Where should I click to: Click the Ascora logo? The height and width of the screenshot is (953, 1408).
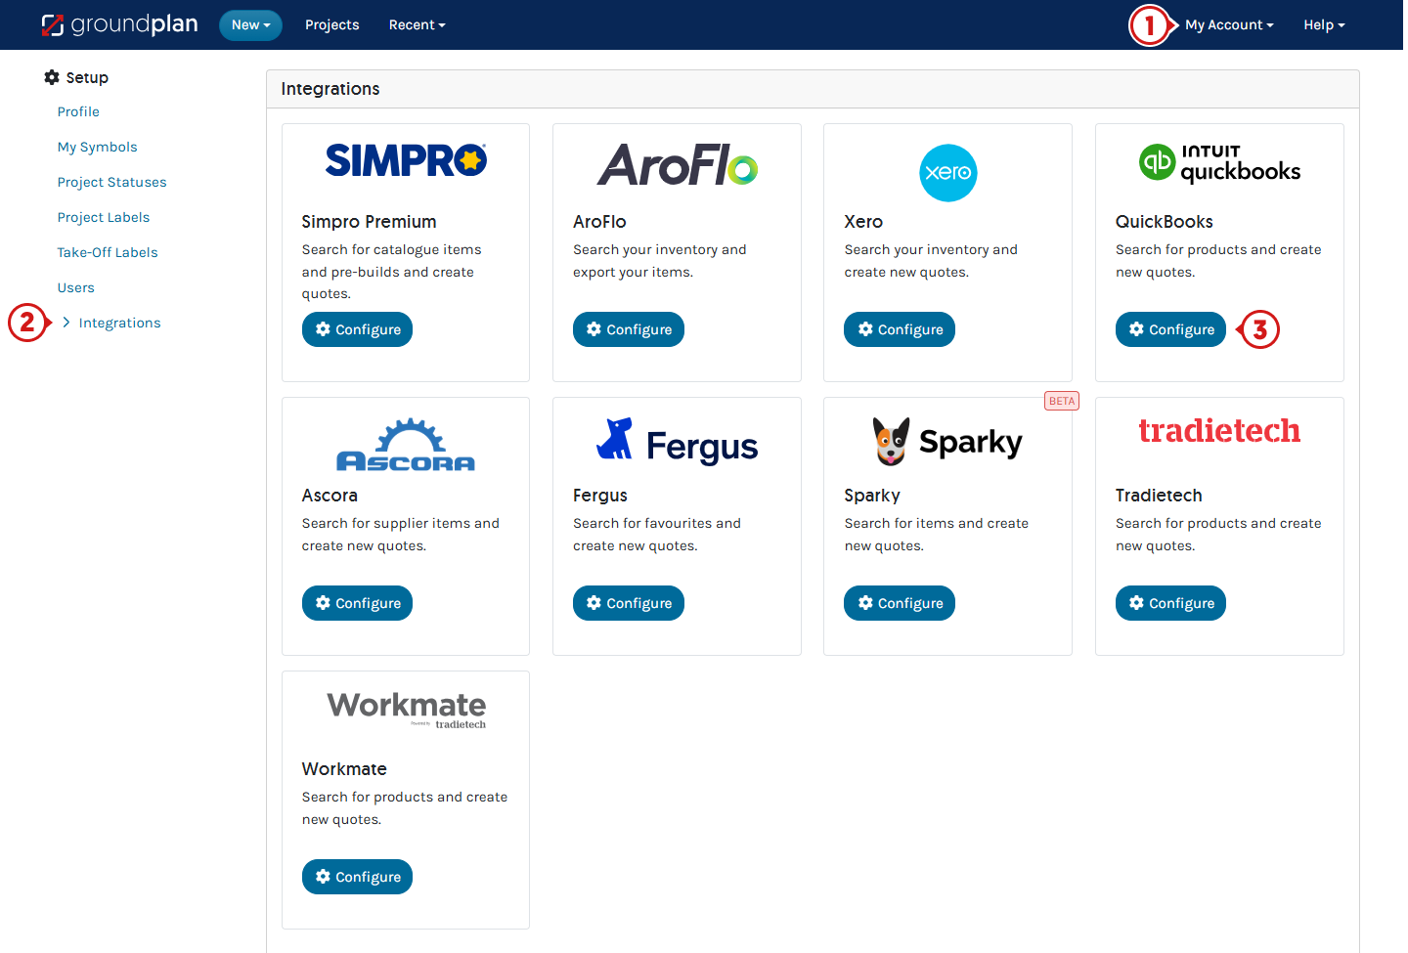(x=406, y=446)
